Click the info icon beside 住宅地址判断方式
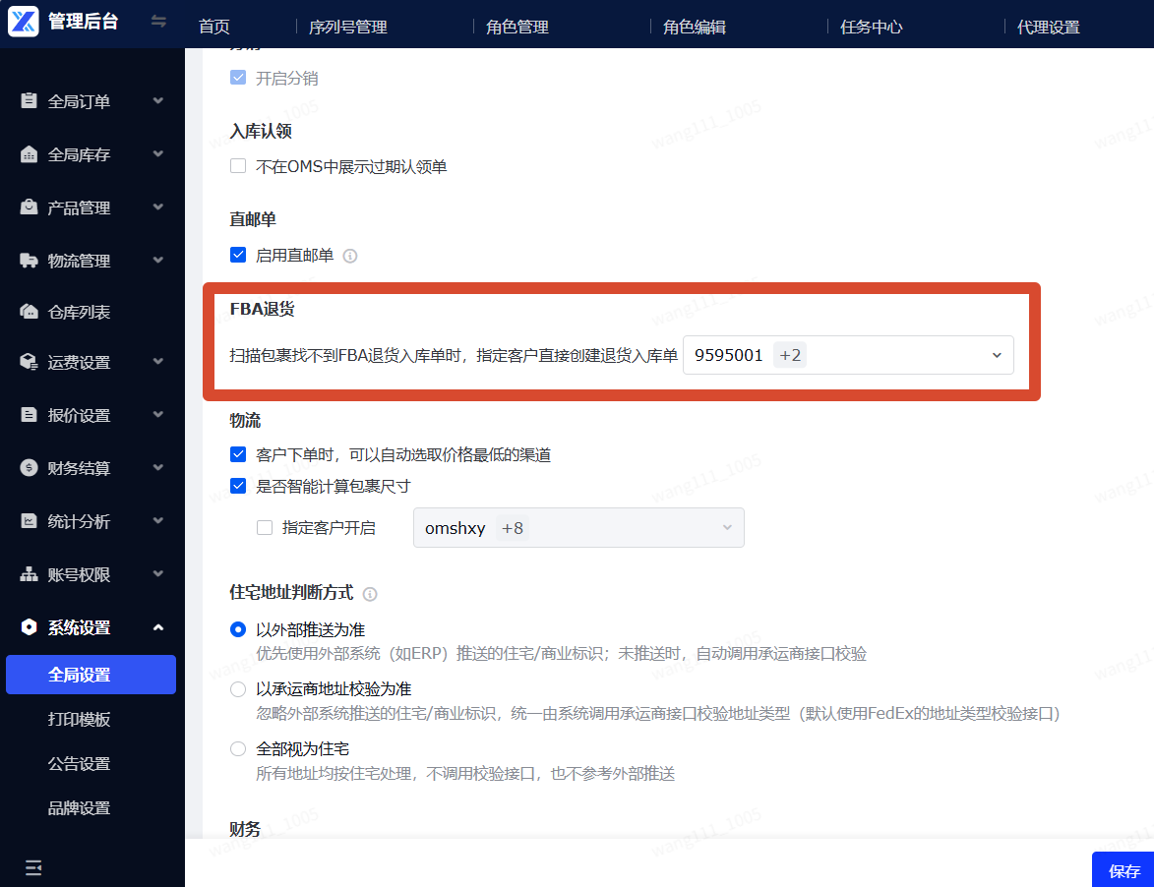This screenshot has height=887, width=1154. click(x=370, y=594)
